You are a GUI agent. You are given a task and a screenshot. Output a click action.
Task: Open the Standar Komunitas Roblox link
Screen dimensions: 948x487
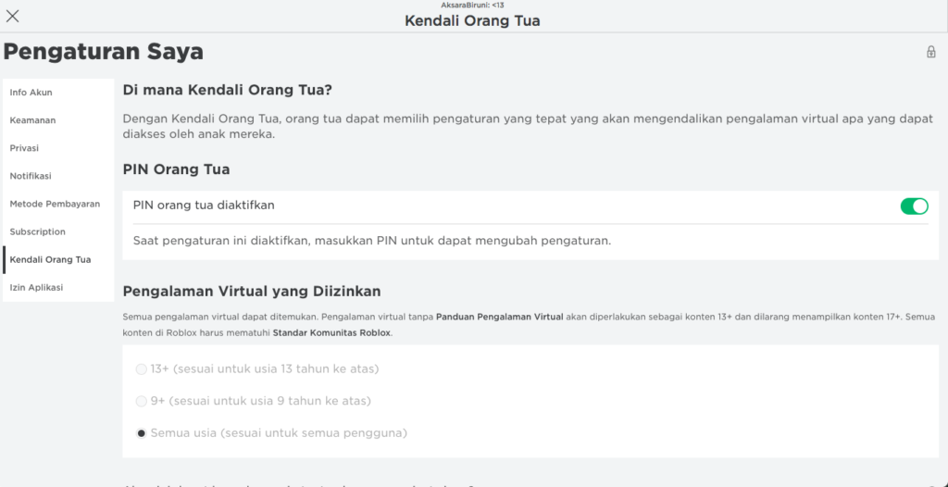pos(331,332)
